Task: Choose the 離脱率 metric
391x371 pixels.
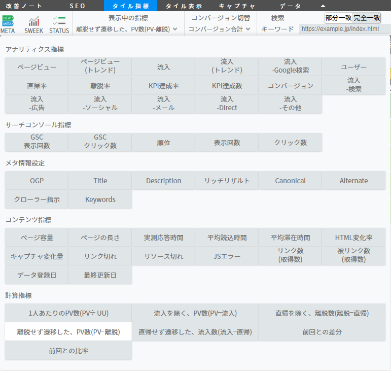Action: tap(100, 86)
